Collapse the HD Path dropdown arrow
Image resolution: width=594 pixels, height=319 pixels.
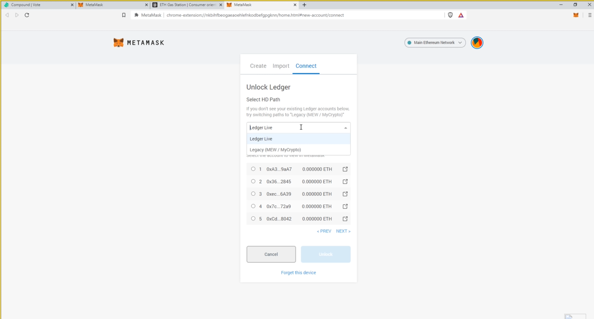[345, 128]
